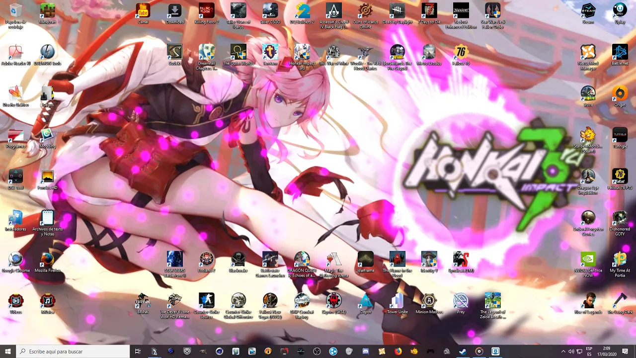Launch Trove desktop shortcut
This screenshot has width=636, height=358.
point(588,96)
